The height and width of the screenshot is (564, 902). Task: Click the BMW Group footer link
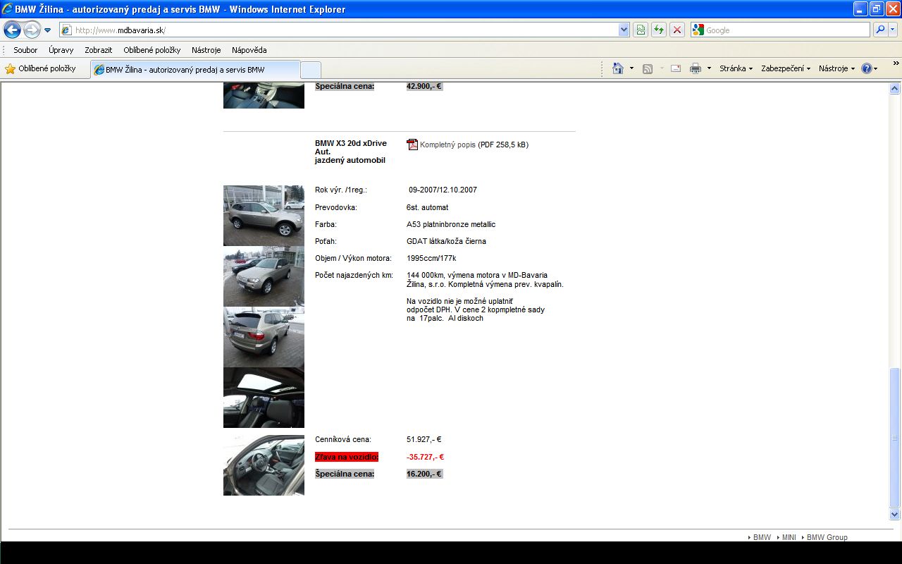pos(827,537)
